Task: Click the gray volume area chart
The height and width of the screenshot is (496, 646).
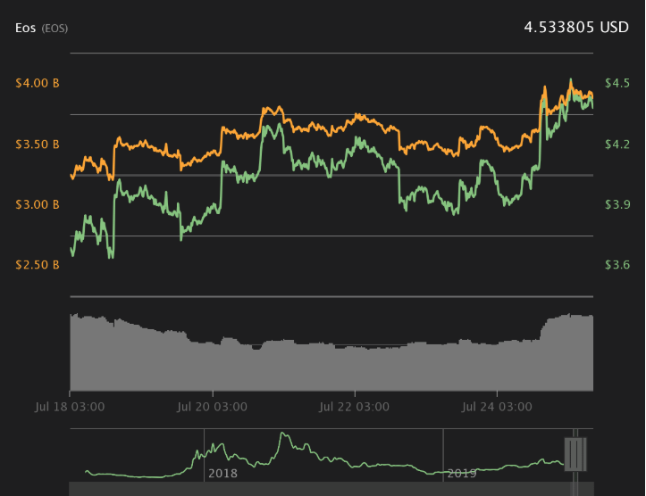Action: point(331,366)
